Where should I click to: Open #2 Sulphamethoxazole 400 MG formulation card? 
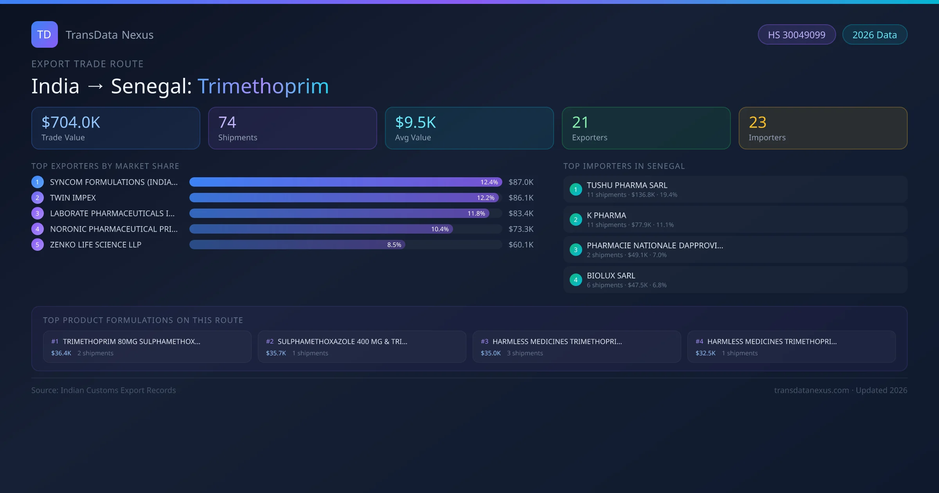click(x=362, y=347)
